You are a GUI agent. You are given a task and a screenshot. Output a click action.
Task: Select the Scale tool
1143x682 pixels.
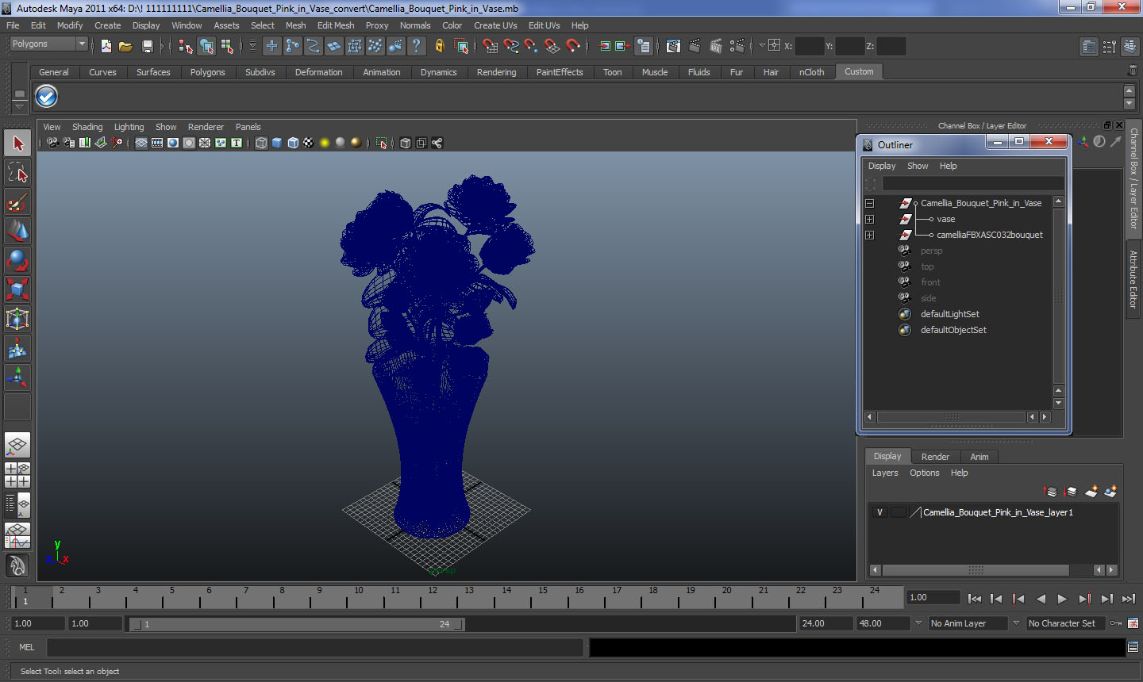pyautogui.click(x=17, y=289)
